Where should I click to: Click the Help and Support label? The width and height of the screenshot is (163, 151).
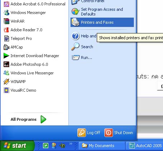pyautogui.click(x=89, y=36)
